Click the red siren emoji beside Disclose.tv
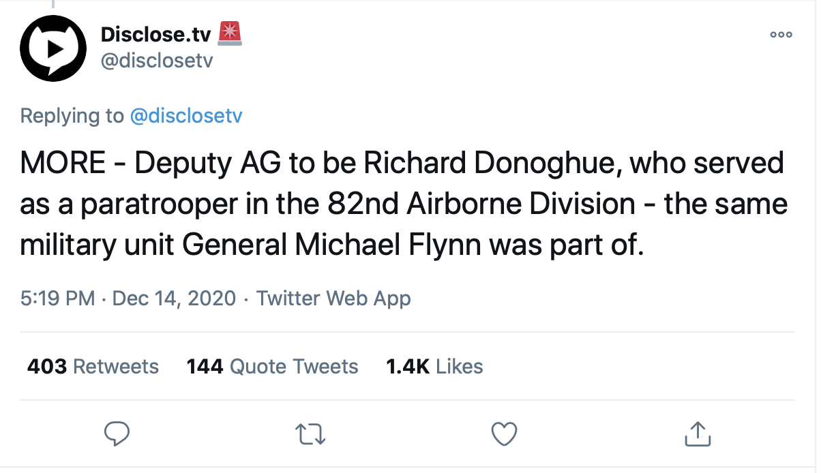Image resolution: width=821 pixels, height=473 pixels. (230, 33)
